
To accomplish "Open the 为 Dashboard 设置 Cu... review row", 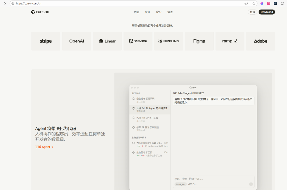I will (x=150, y=144).
